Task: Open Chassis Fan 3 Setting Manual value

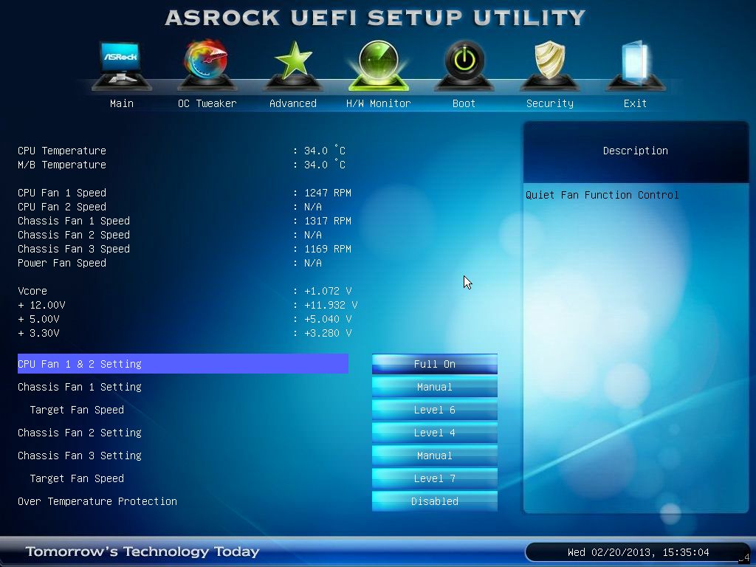Action: (434, 456)
